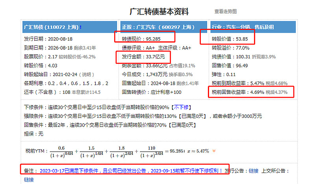This screenshot has width=315, height=184.
Task: Select the 股票现价：2.17 value
Action: point(41,57)
